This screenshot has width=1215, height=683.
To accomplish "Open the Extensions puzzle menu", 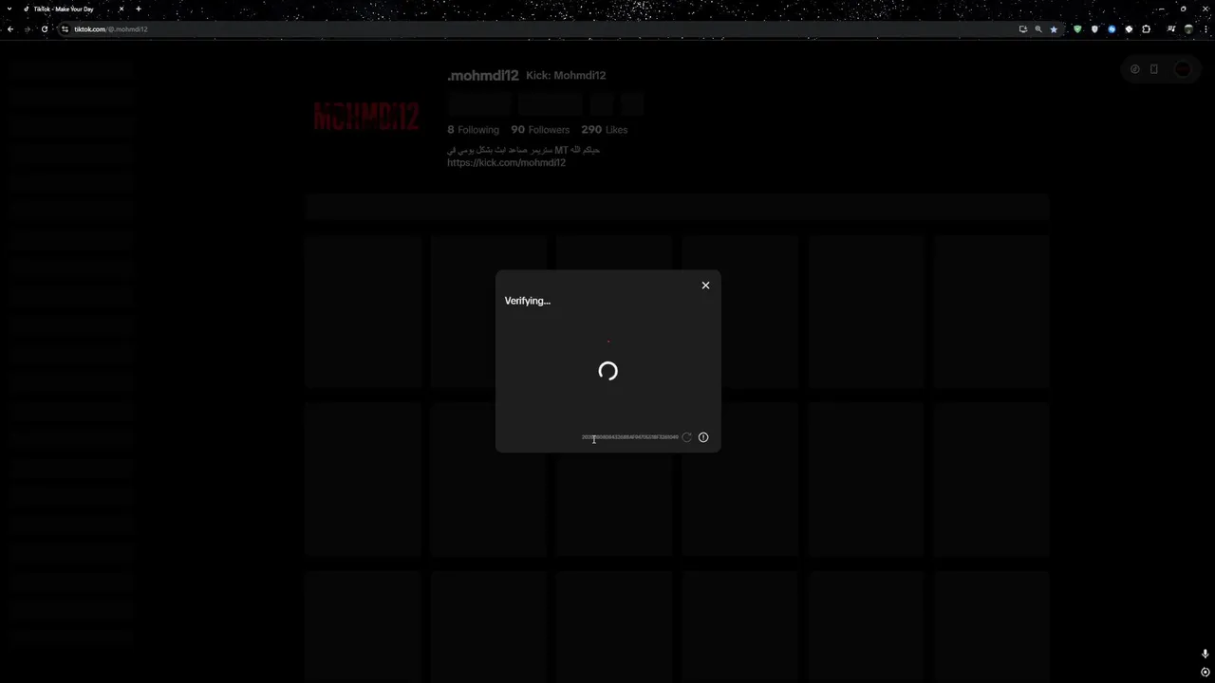I will 1146,29.
